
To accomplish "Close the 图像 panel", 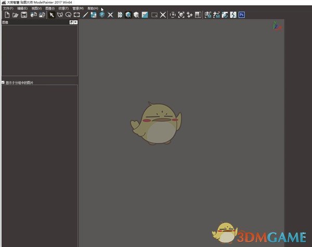I will click(75, 22).
